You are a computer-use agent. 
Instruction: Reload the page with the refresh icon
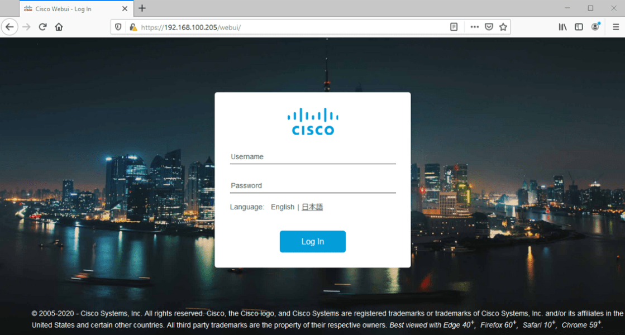pos(42,27)
